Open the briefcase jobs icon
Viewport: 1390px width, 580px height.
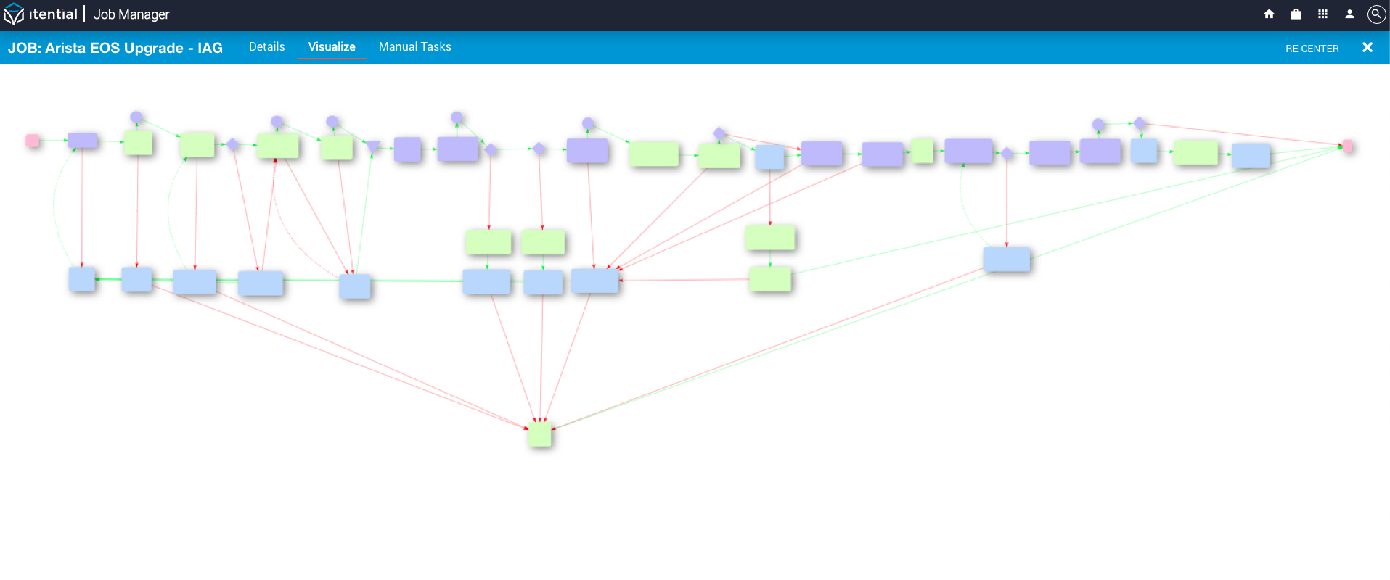tap(1296, 14)
